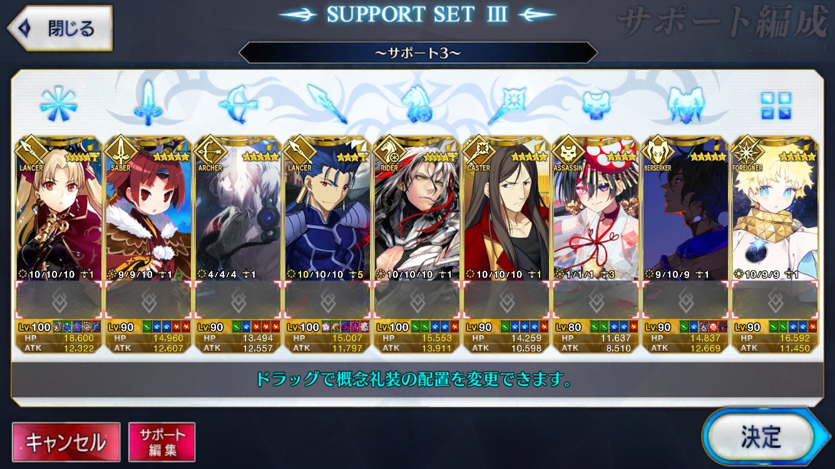
Task: Open サポート編集 support edit
Action: [x=162, y=442]
